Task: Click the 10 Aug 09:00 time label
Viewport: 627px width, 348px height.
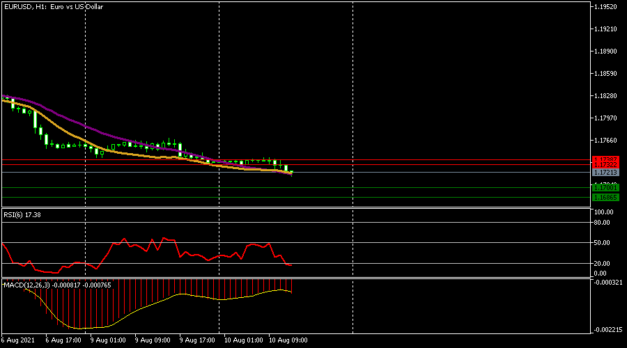Action: (288, 341)
